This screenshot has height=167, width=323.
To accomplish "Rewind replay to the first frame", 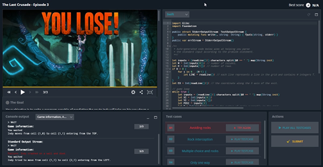I will [9, 92].
